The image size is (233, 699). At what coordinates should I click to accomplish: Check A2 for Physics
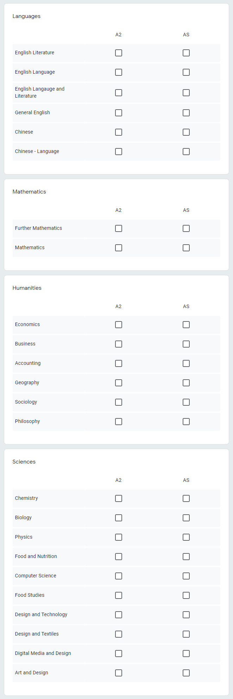click(119, 537)
